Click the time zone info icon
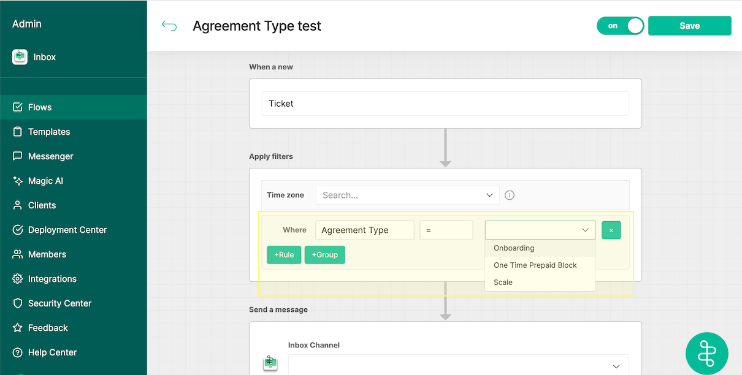The height and width of the screenshot is (375, 742). [x=510, y=195]
